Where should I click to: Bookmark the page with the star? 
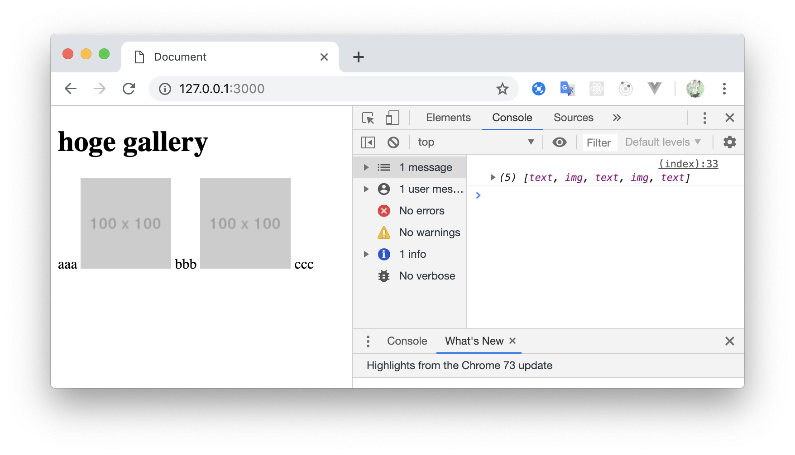tap(503, 89)
